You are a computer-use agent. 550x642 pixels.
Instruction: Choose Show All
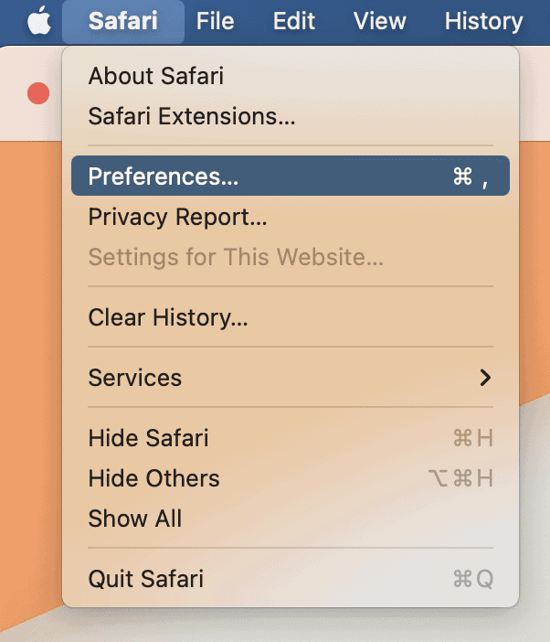[x=135, y=519]
